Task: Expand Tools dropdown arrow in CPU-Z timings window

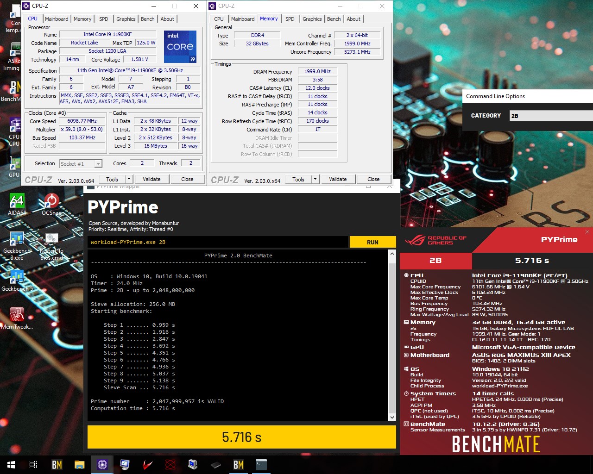Action: 315,179
